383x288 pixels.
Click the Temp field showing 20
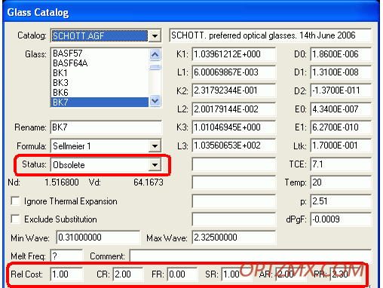coord(341,182)
